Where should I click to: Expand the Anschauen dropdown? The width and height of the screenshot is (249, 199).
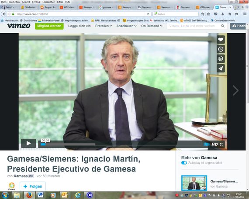[126, 26]
